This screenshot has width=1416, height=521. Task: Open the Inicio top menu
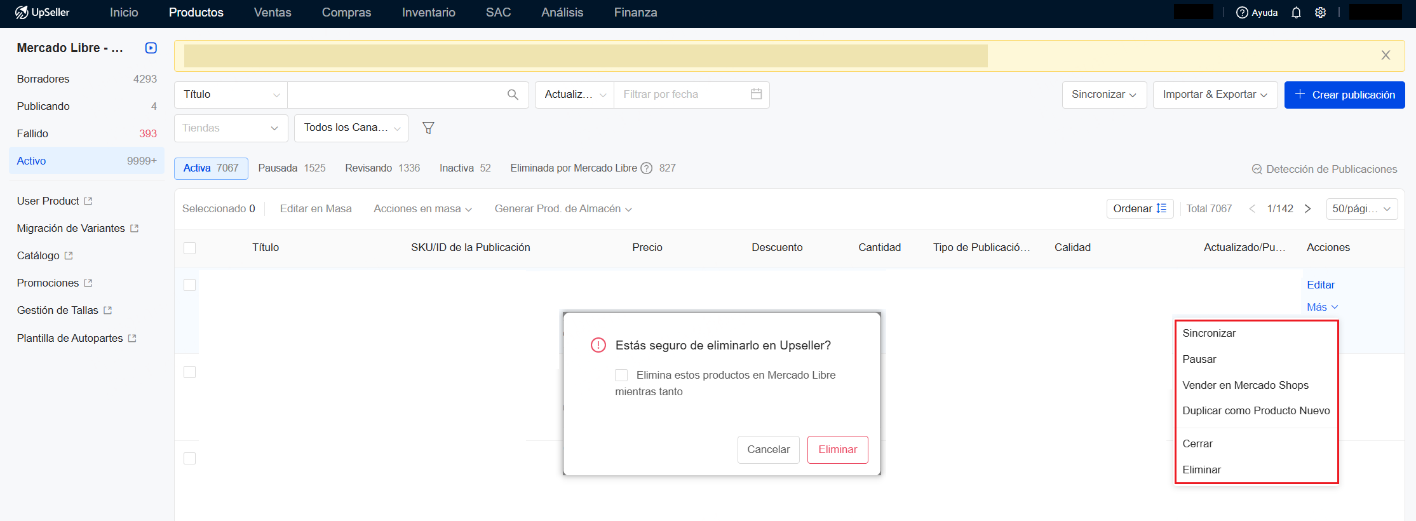pos(124,13)
